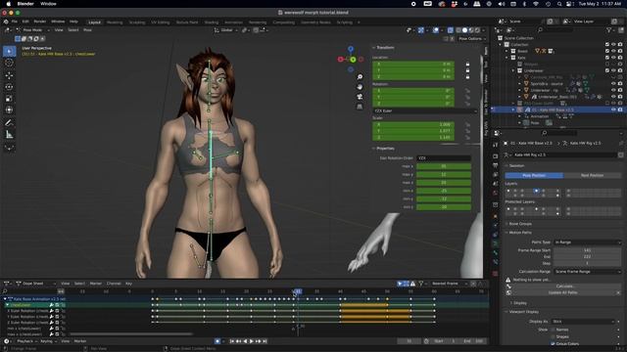Jump to the timeline end frame
The height and width of the screenshot is (352, 627).
click(x=265, y=341)
